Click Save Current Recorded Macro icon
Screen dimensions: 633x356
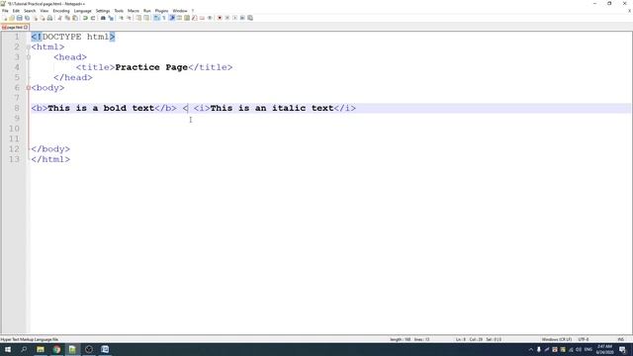[x=250, y=18]
